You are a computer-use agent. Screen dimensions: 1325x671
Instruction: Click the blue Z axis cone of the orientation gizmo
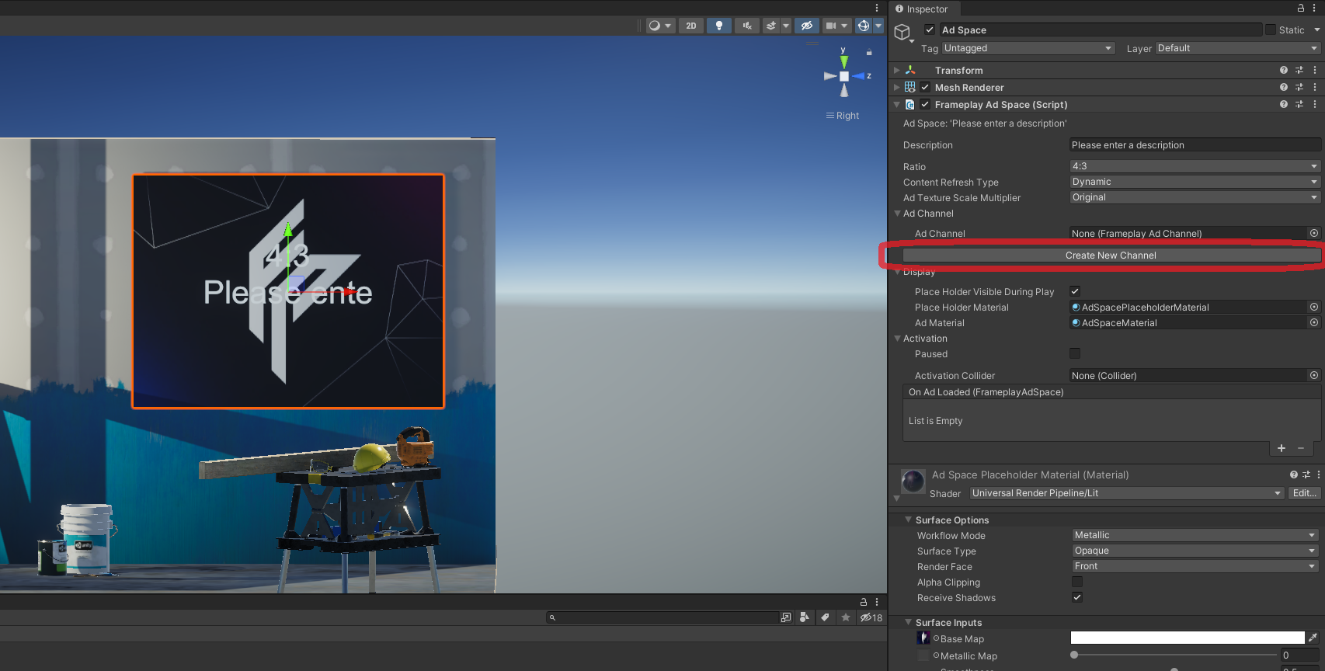pyautogui.click(x=859, y=76)
